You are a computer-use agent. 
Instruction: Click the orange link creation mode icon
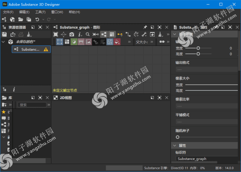(120, 34)
